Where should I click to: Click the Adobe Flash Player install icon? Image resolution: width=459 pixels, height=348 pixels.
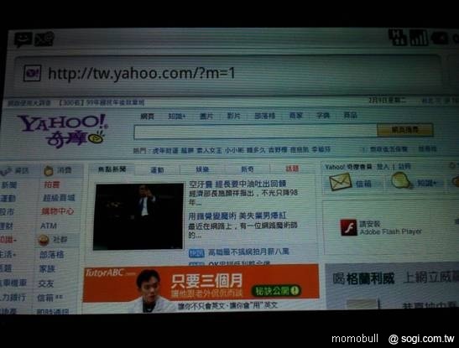click(348, 227)
